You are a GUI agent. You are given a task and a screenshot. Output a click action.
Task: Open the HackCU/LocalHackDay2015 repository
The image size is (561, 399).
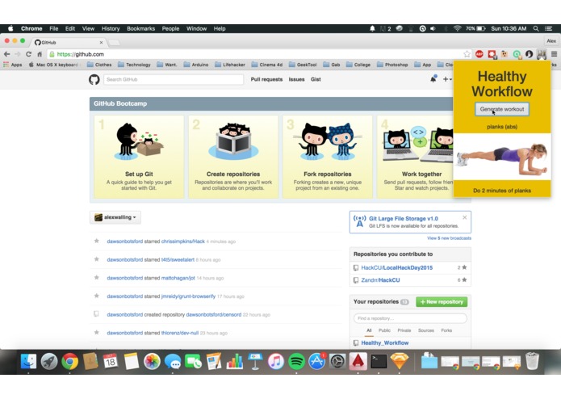(397, 267)
